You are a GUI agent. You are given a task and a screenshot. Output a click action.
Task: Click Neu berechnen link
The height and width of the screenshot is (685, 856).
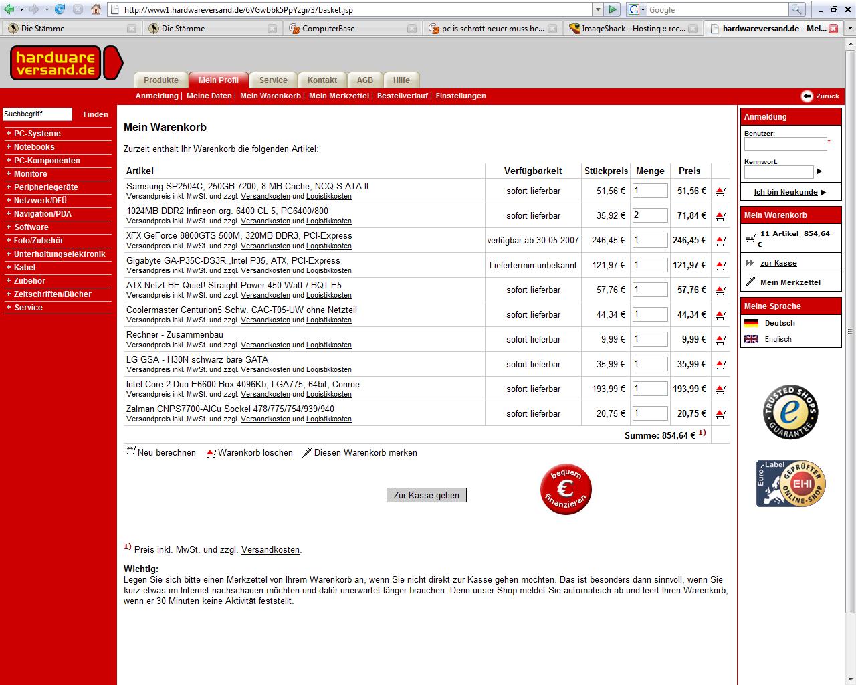(161, 453)
